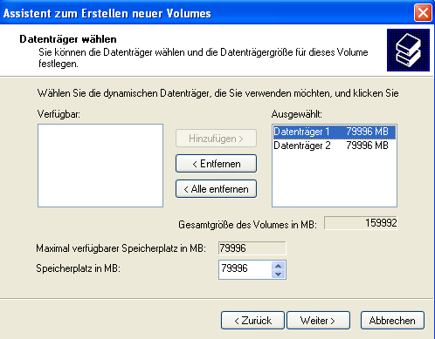
Task: Click the stacked disks wizard icon
Action: 408,50
